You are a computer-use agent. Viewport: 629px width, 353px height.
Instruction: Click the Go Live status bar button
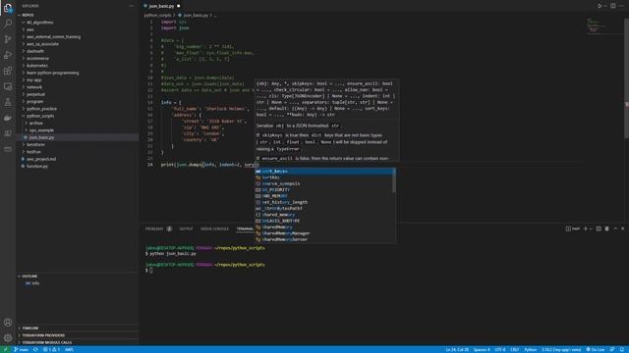(x=596, y=349)
